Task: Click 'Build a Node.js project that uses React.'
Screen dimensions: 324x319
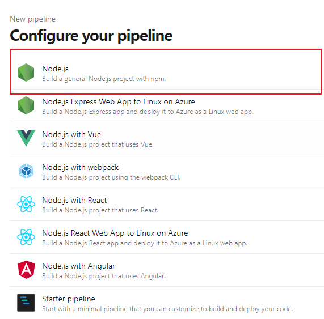Action: pos(100,210)
